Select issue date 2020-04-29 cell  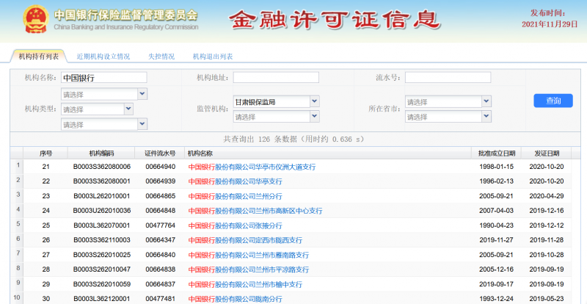click(547, 196)
